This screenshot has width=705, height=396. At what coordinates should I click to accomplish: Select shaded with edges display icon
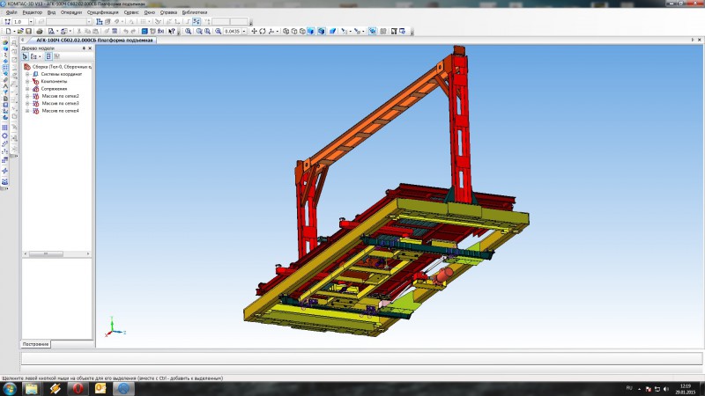[321, 32]
